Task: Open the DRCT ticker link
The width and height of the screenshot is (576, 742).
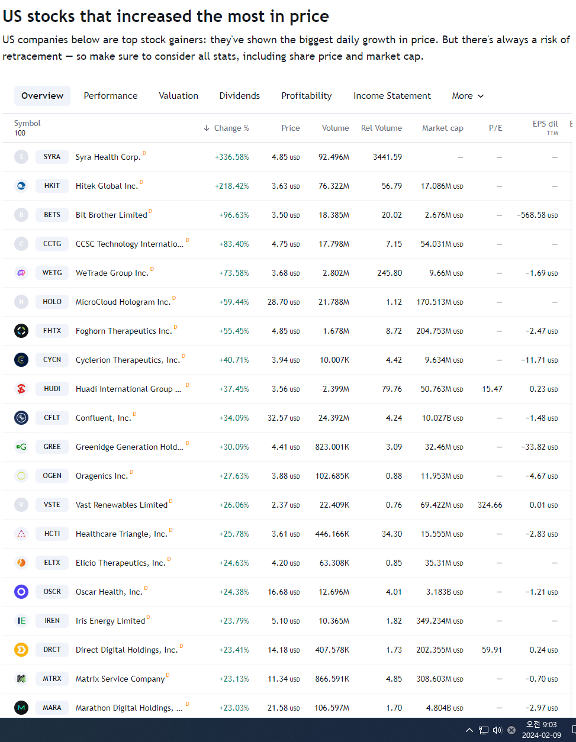Action: pyautogui.click(x=52, y=650)
